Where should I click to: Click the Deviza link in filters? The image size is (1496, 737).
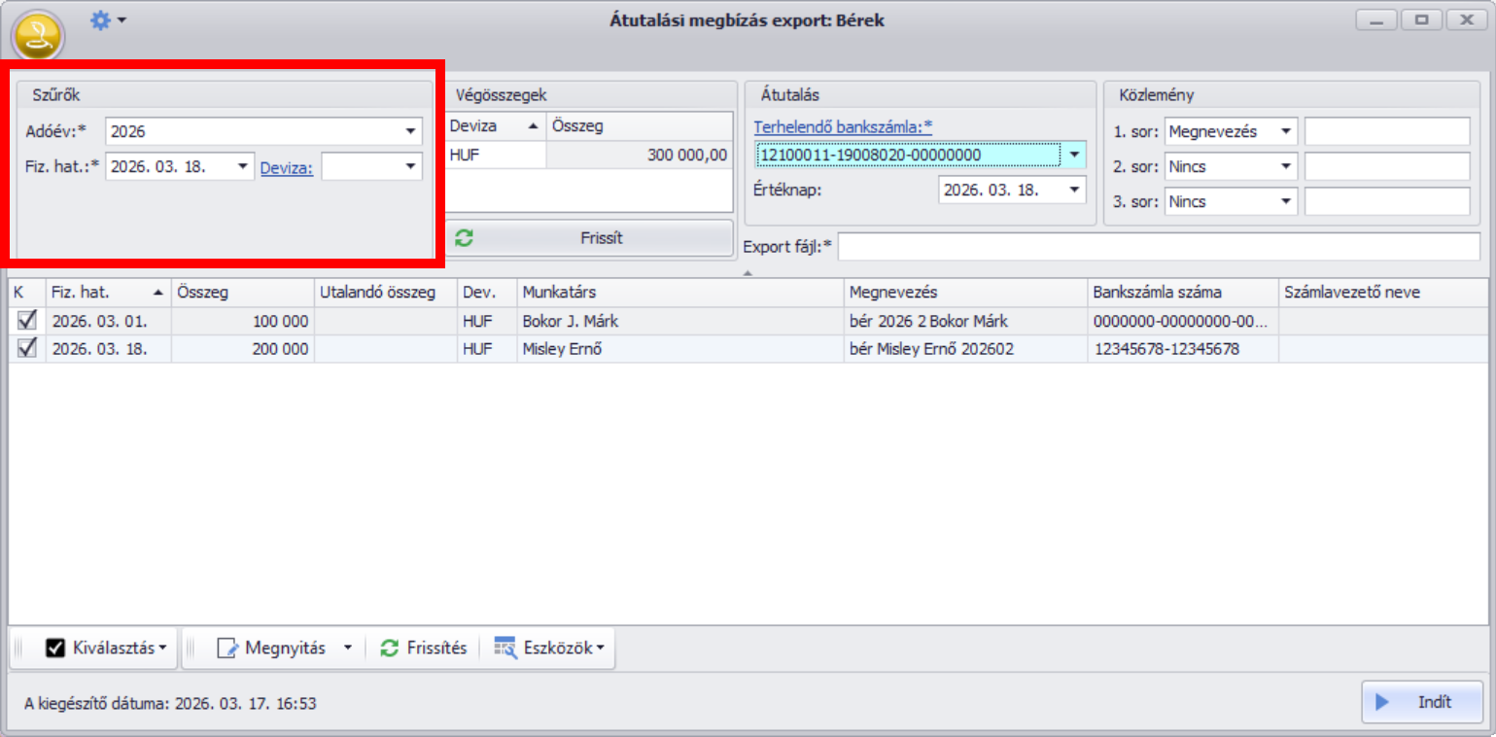coord(286,167)
